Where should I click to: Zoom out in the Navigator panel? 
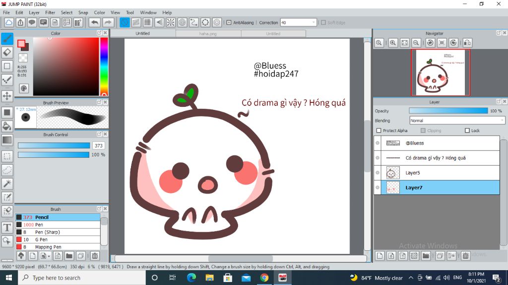416,43
